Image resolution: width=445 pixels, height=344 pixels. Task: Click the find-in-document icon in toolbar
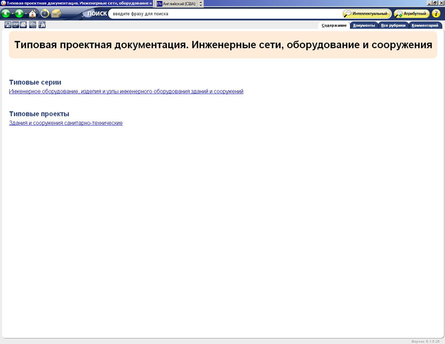[42, 24]
